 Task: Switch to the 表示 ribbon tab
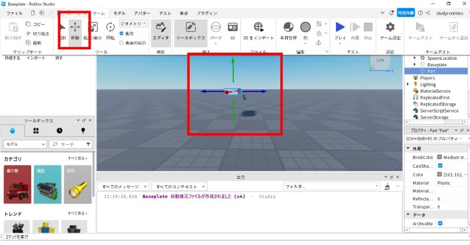pos(184,13)
